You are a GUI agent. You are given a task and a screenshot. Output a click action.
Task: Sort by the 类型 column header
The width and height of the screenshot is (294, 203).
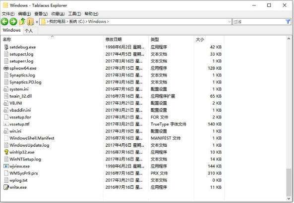(171, 40)
